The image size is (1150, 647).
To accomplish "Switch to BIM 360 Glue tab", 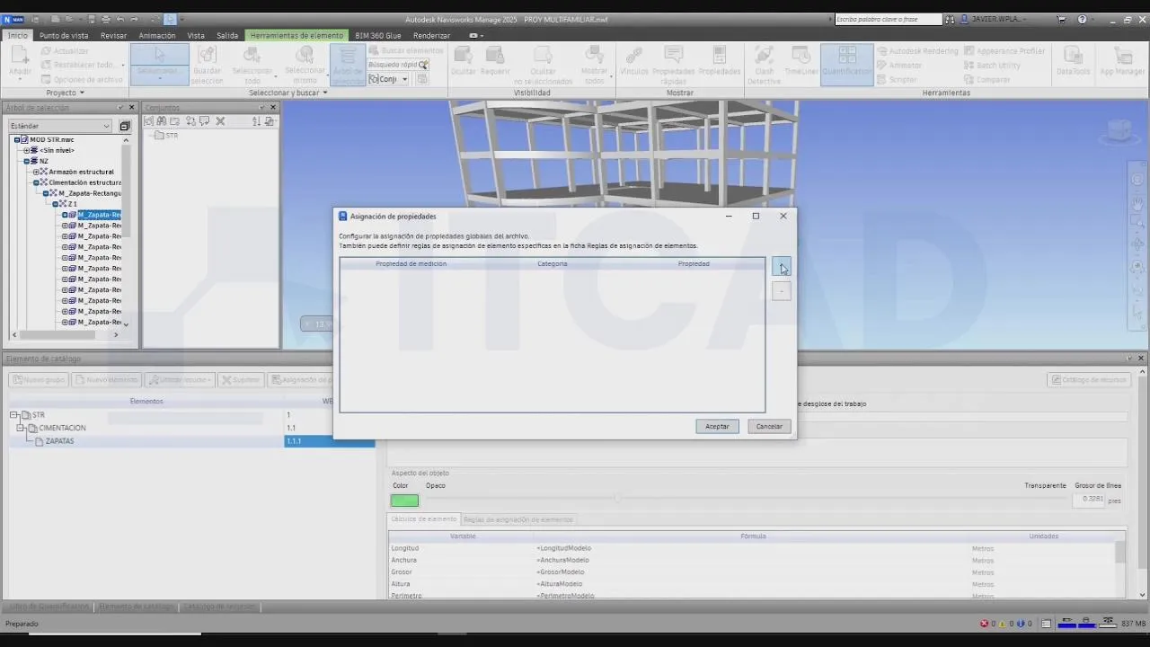I will [378, 36].
